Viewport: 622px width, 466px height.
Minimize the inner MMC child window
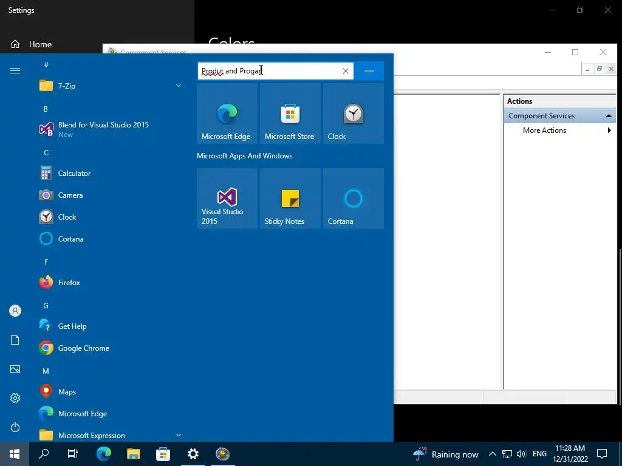587,69
